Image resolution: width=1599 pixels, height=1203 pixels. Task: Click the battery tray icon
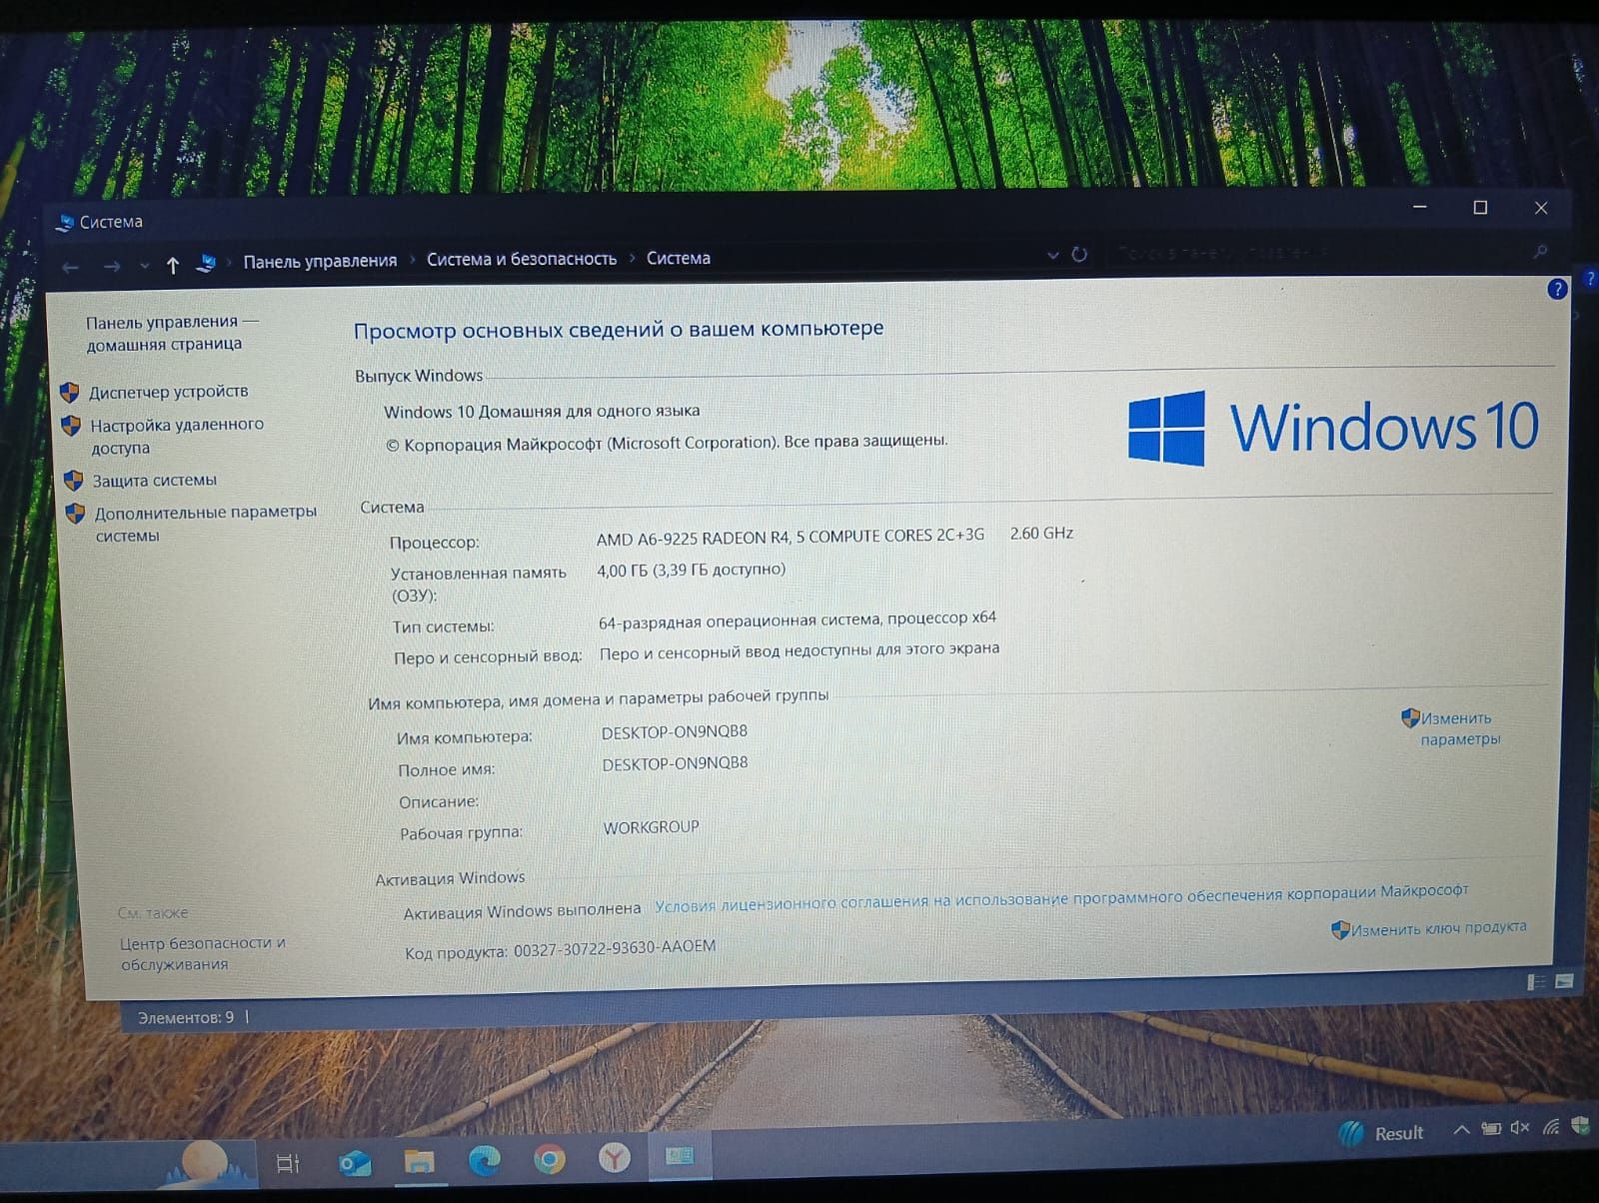point(1491,1129)
